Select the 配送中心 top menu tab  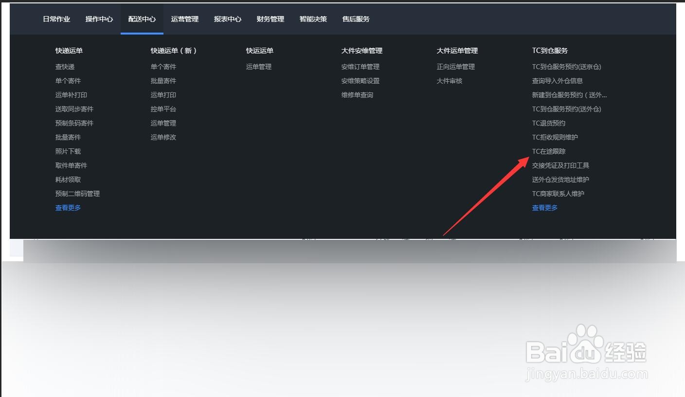click(x=142, y=19)
